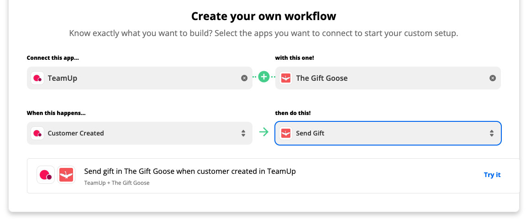Click the then do this label

(293, 113)
